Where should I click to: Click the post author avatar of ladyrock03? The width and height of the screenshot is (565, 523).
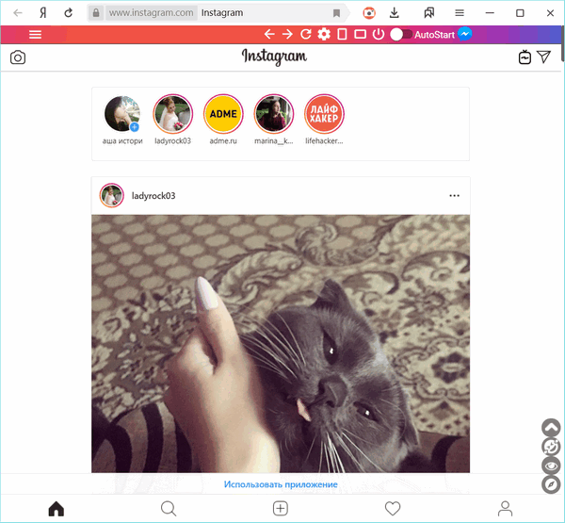coord(112,195)
